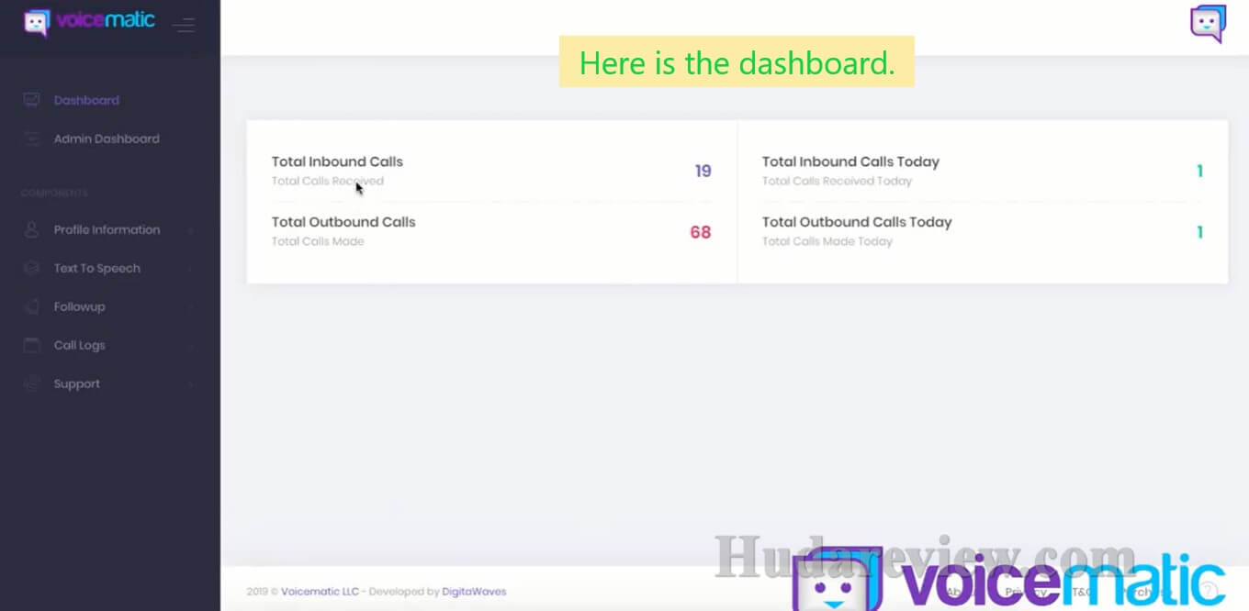Image resolution: width=1249 pixels, height=611 pixels.
Task: Expand the Followup submenu arrow
Action: 190,307
